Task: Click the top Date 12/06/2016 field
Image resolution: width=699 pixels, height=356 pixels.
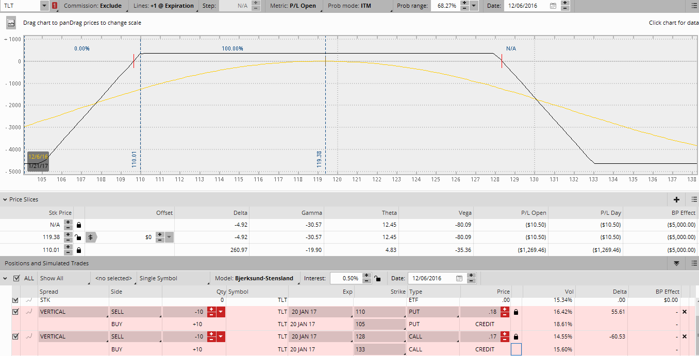Action: pos(526,6)
